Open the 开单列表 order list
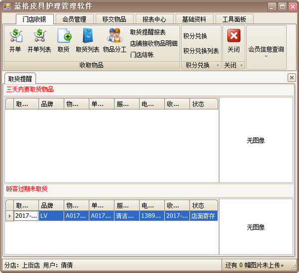 39,41
